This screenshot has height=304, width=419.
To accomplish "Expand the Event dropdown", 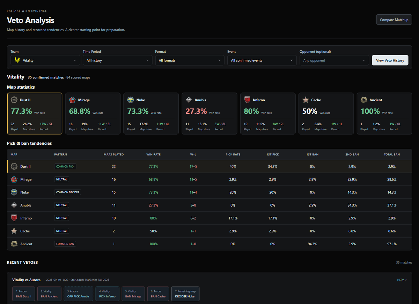I will point(262,60).
